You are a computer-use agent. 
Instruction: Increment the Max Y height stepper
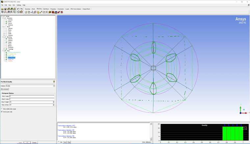(54, 101)
